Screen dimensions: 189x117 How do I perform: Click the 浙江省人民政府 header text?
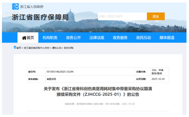click(32, 7)
